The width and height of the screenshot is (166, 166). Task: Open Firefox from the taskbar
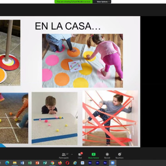(60, 163)
